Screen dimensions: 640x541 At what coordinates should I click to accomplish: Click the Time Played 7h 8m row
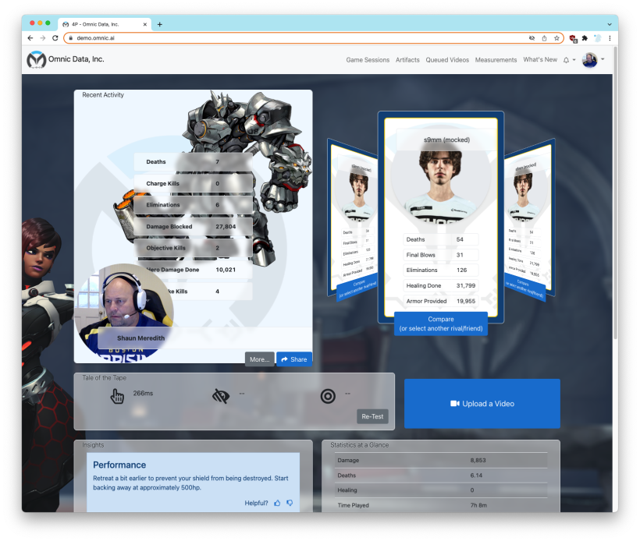click(441, 505)
